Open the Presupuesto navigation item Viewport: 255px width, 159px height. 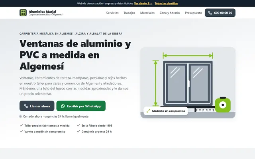193,13
